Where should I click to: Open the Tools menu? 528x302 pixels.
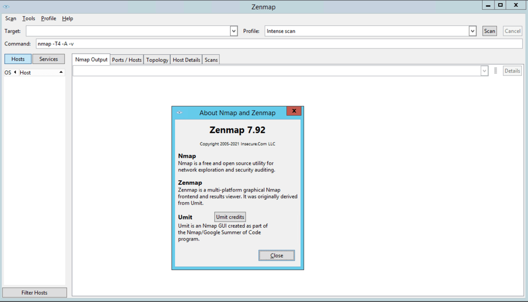coord(28,19)
